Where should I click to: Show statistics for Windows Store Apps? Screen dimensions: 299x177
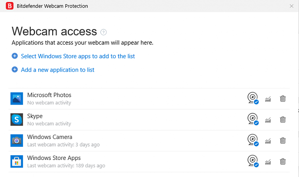[x=268, y=162]
